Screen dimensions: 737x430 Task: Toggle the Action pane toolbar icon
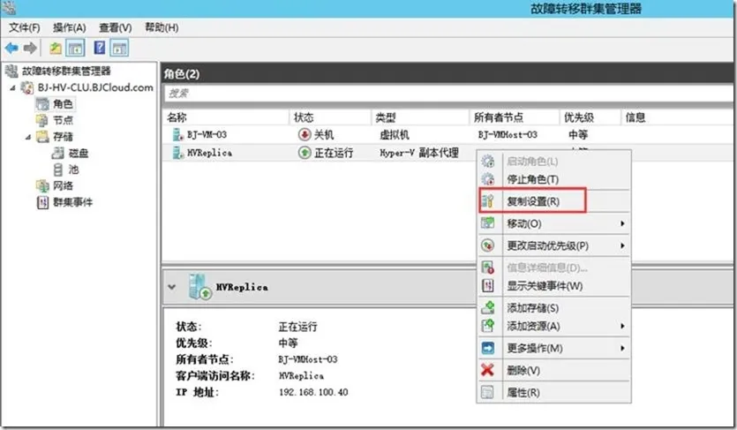[x=119, y=48]
